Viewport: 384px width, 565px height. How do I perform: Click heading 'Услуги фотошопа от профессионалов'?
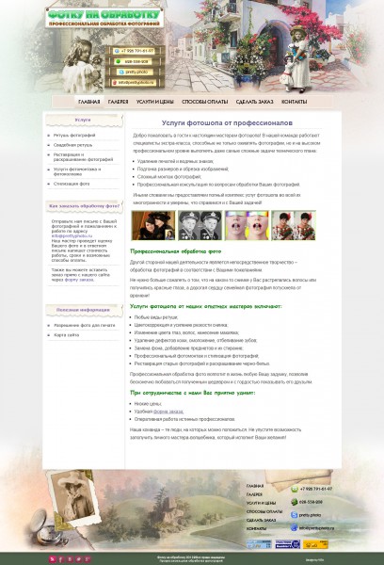click(227, 122)
